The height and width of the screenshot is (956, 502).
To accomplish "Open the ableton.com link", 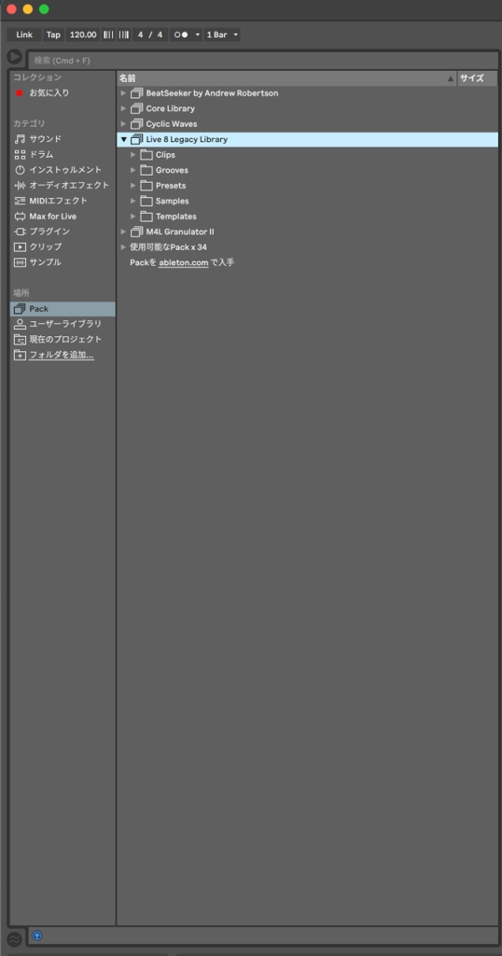I will [184, 262].
